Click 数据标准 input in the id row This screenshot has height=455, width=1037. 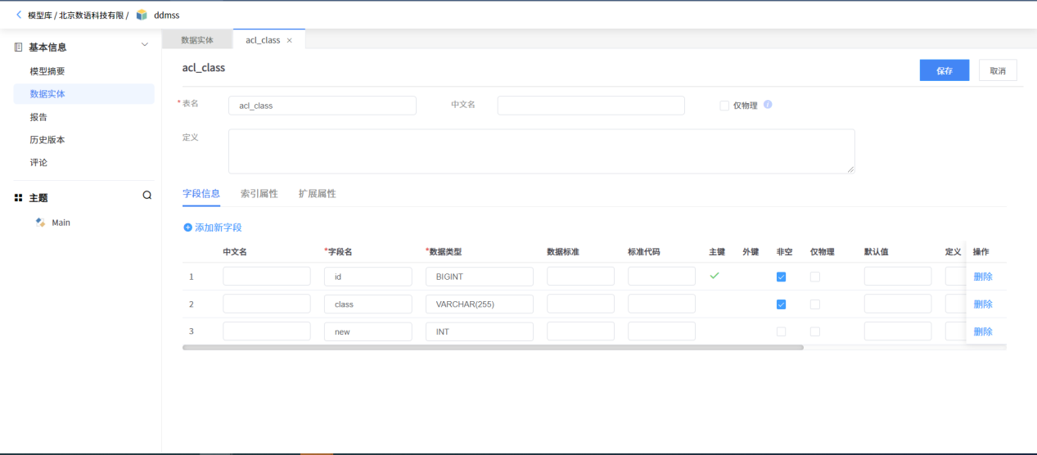coord(580,277)
